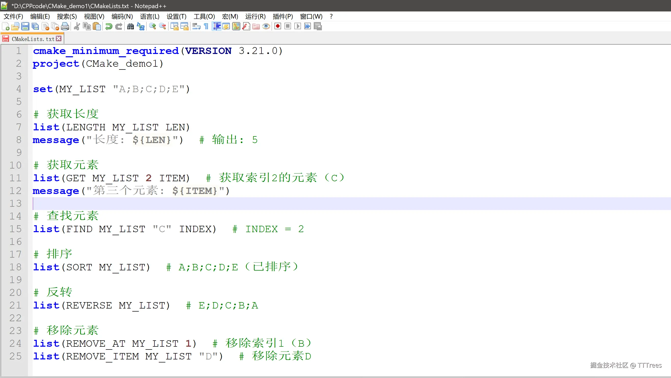The width and height of the screenshot is (671, 378).
Task: Open Find with the binoculars icon
Action: 130,26
